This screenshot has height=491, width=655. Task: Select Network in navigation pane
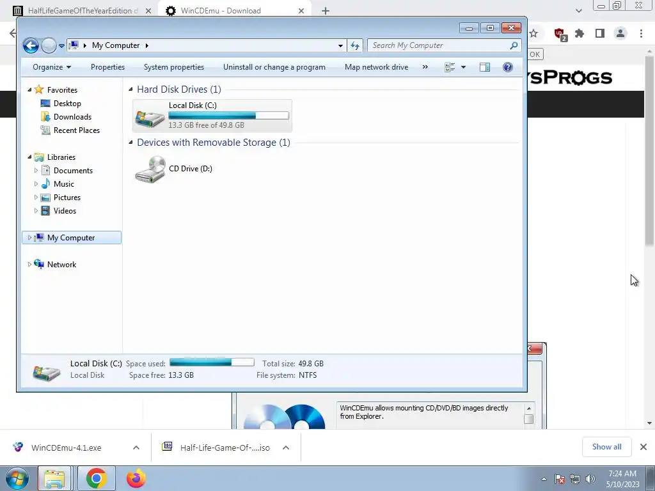61,264
